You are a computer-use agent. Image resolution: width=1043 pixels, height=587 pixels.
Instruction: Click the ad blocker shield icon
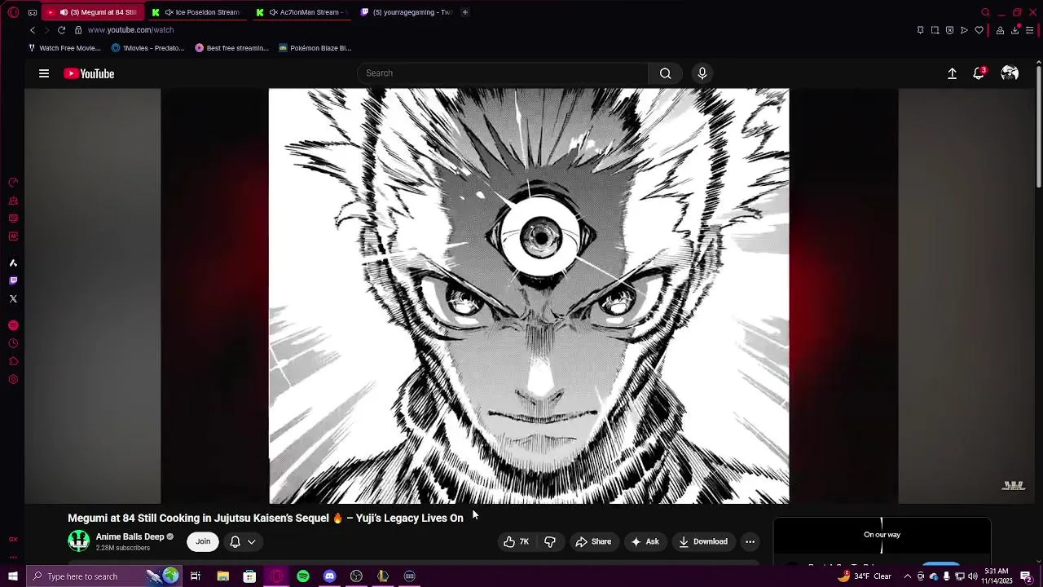949,30
